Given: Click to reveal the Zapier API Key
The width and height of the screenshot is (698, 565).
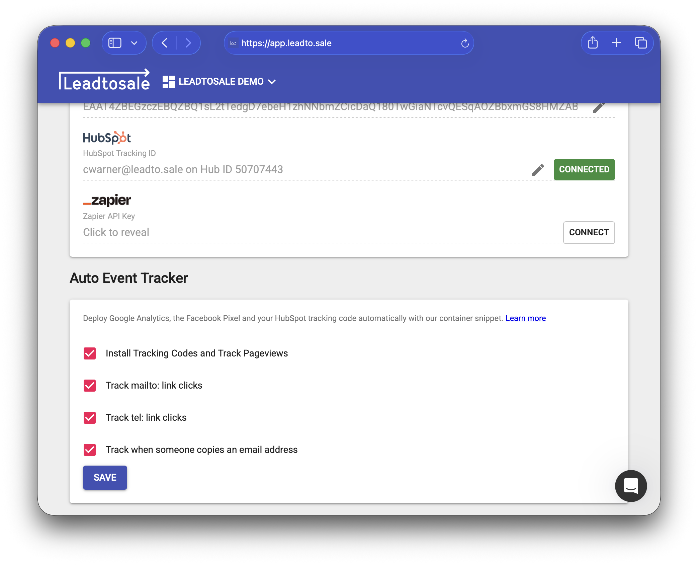Looking at the screenshot, I should [116, 232].
